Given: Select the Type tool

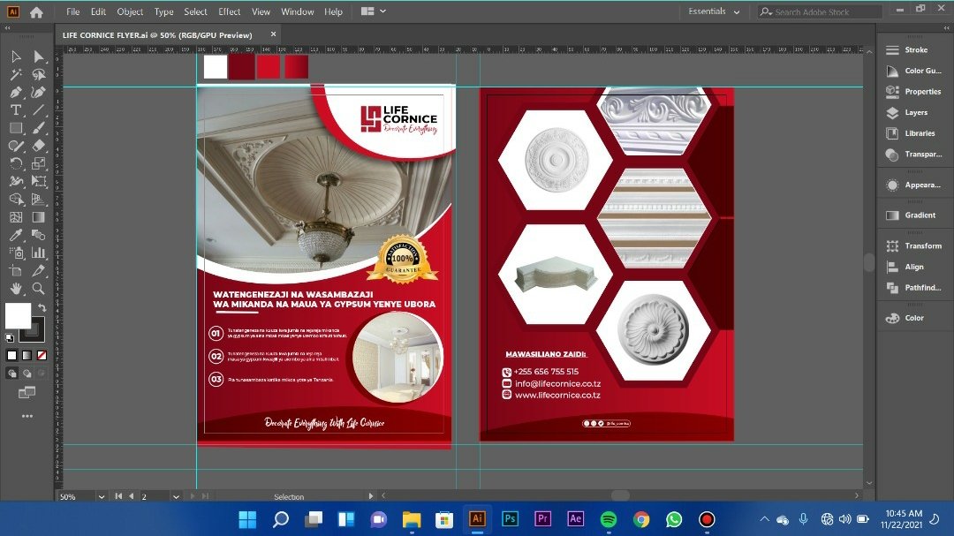Looking at the screenshot, I should point(16,110).
